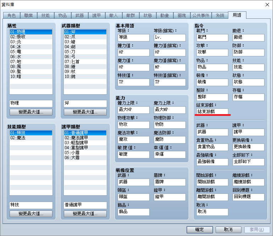The image size is (273, 236).
Task: Select 02:魔法護甲 armor type
Action: 85,138
